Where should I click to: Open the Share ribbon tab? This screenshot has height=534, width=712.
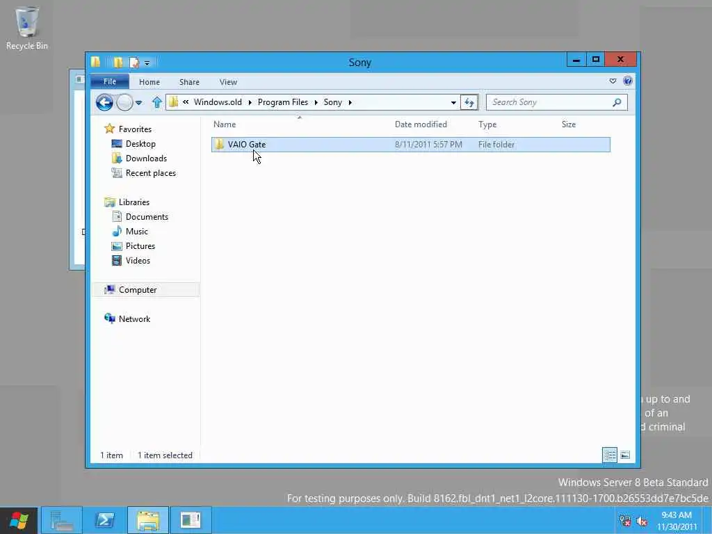click(x=189, y=82)
